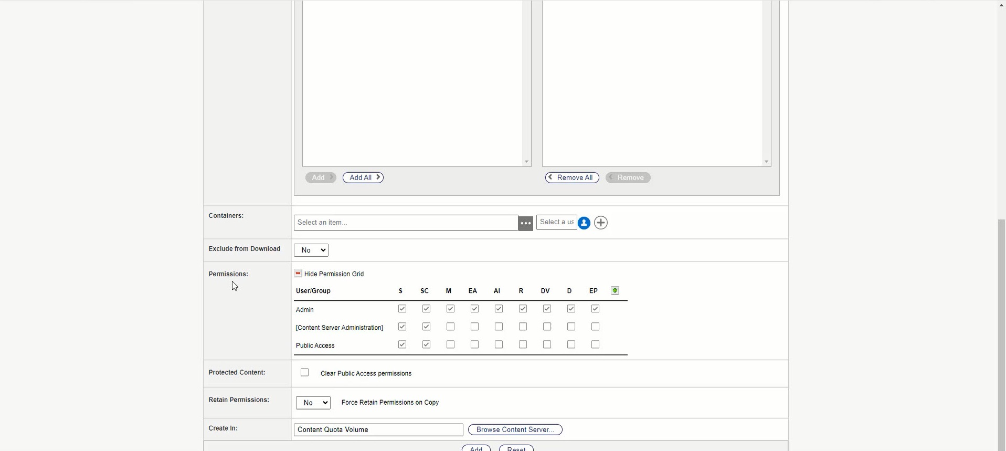The height and width of the screenshot is (451, 1006).
Task: Click the green add user/group icon
Action: (615, 290)
